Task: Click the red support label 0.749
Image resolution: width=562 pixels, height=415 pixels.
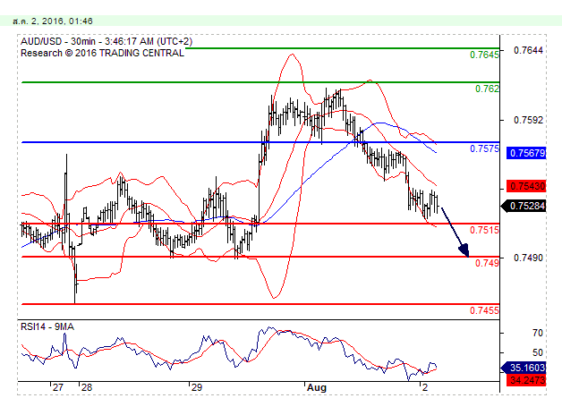Action: (x=487, y=263)
